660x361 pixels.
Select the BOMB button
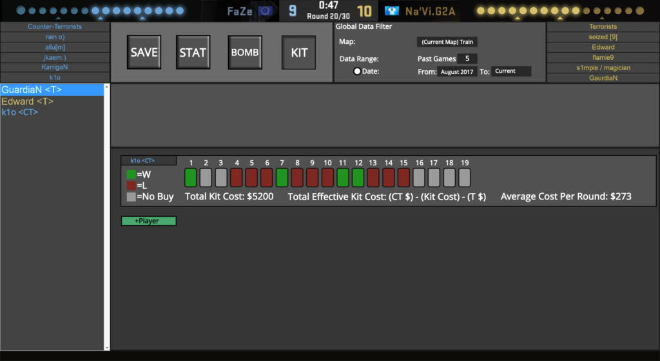[x=245, y=52]
